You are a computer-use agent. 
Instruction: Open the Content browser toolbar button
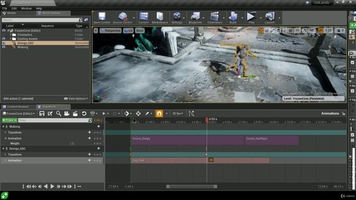[144, 18]
